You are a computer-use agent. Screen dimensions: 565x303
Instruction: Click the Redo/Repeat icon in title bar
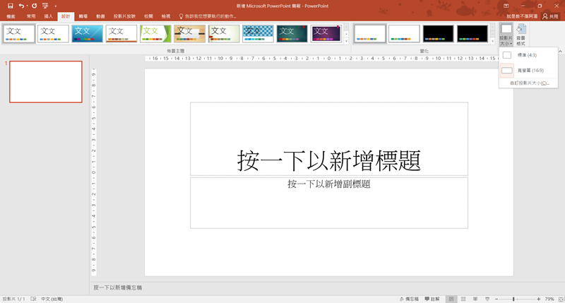(34, 6)
